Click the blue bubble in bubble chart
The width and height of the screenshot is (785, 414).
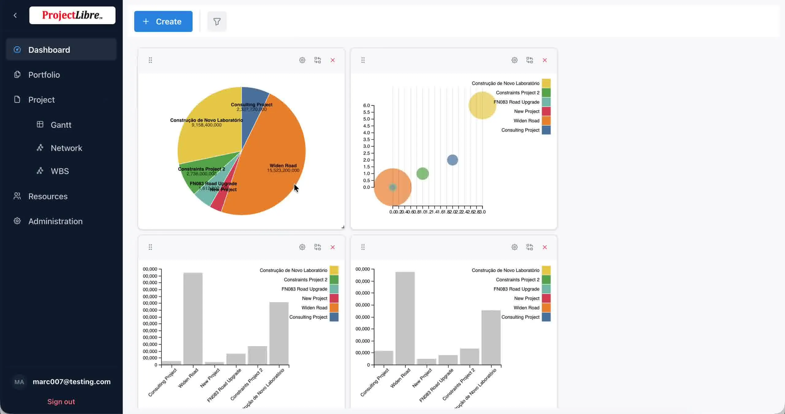tap(452, 160)
